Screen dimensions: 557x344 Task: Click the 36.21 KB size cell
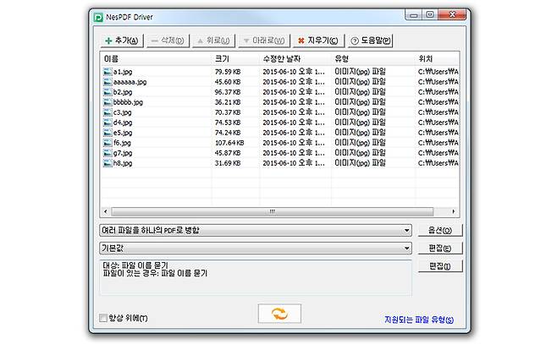tap(228, 102)
